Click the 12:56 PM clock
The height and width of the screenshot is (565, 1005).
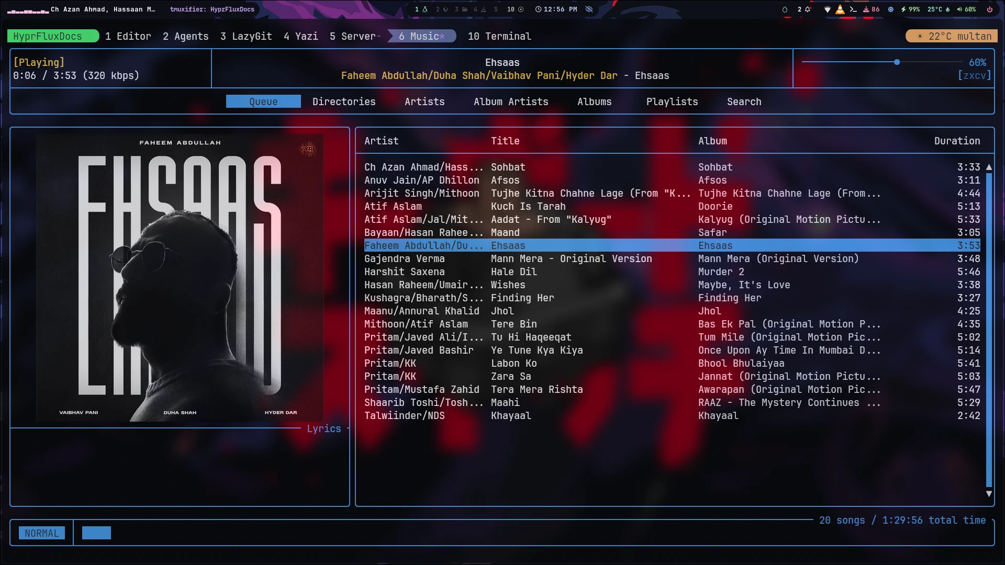556,9
